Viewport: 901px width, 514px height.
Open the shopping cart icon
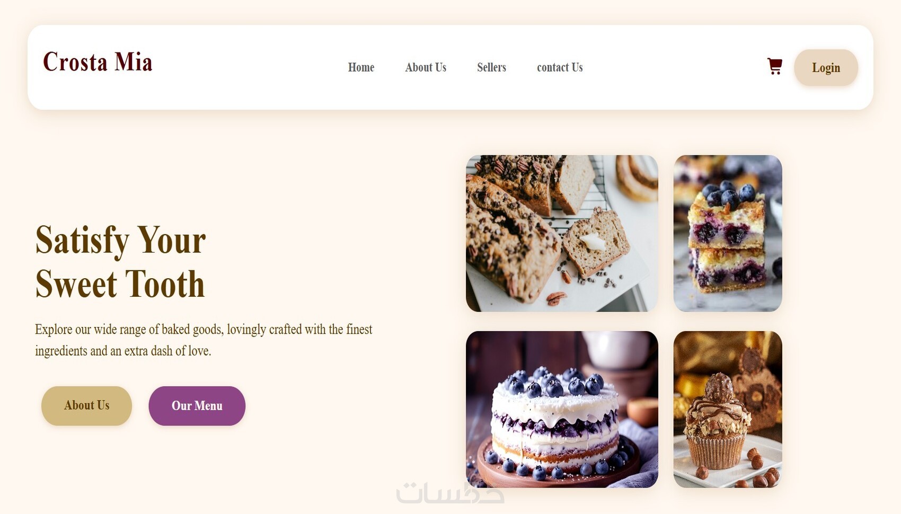coord(774,67)
